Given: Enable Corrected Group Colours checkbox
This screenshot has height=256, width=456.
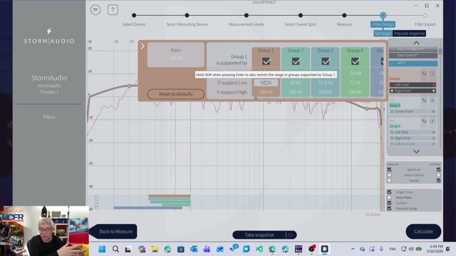Looking at the screenshot, I should click(x=439, y=175).
